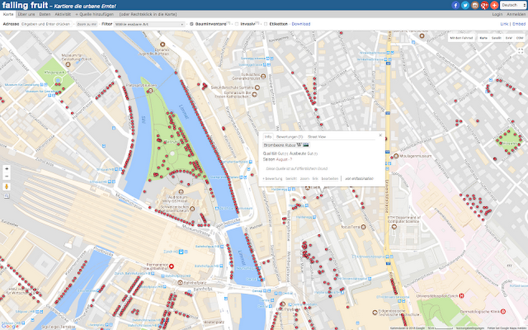Click '+ Bewertung' in popup
The image size is (528, 330).
(x=272, y=179)
